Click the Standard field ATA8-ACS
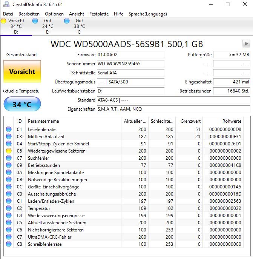Screen dimensions: 253x259 174,100
